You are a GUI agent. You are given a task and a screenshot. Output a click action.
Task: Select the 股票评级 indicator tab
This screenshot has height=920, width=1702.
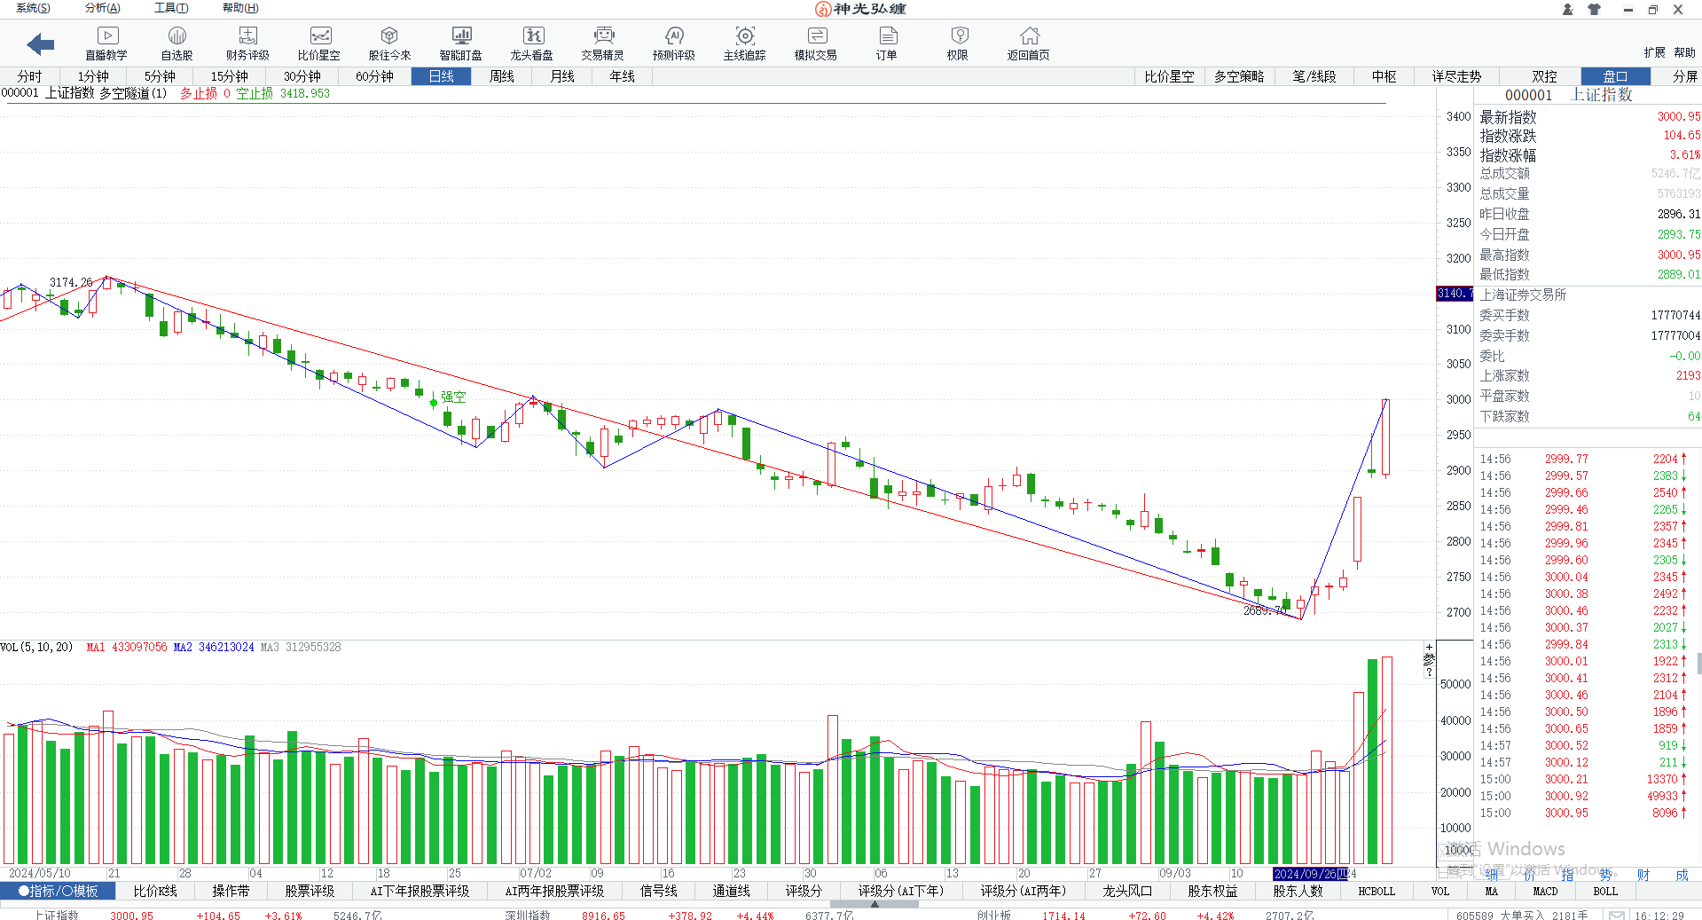[x=310, y=891]
